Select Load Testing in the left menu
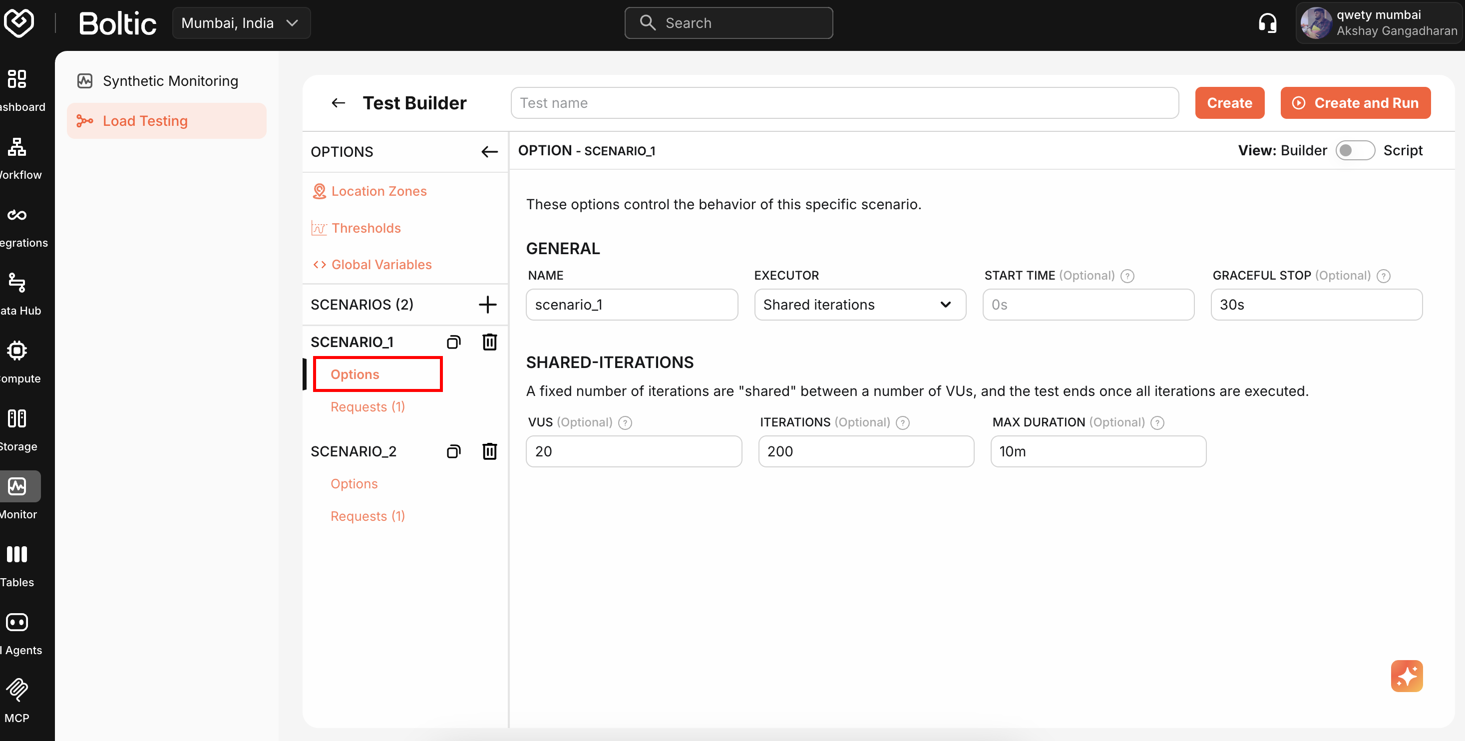1465x741 pixels. coord(145,120)
